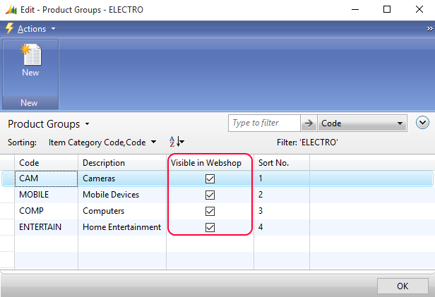Image resolution: width=435 pixels, height=297 pixels.
Task: Click the filter arrow go button
Action: pyautogui.click(x=309, y=123)
